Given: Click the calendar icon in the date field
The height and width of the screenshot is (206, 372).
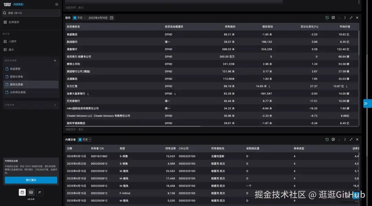Looking at the screenshot, I should click(112, 18).
